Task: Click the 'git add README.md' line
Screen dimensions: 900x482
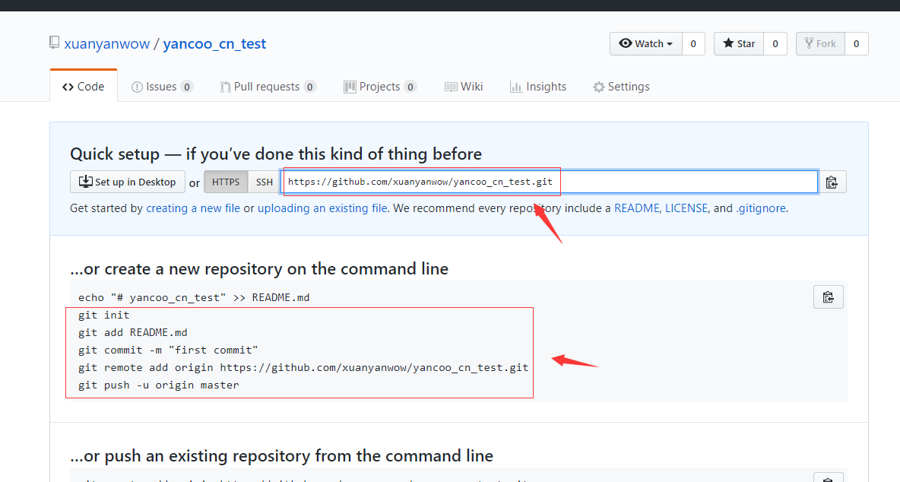Action: pos(132,332)
